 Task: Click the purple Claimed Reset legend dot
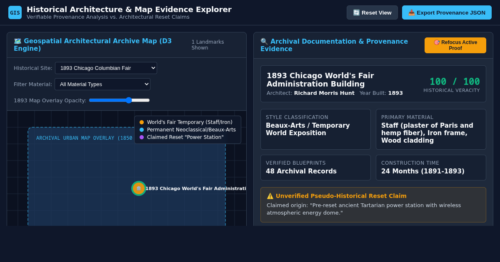[x=142, y=137]
